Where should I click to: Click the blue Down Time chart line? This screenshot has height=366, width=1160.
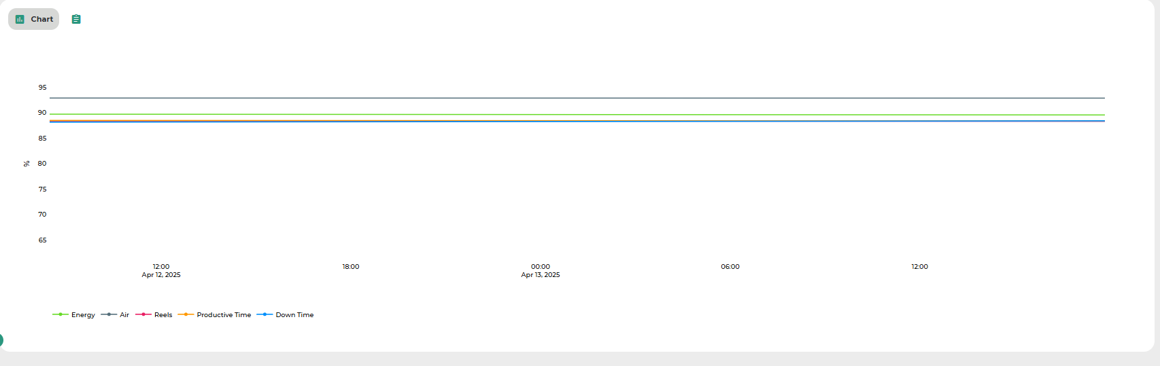point(577,122)
